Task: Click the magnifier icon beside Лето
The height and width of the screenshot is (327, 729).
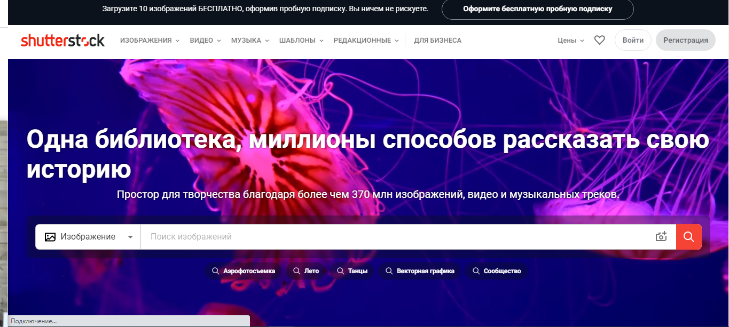Action: point(296,270)
